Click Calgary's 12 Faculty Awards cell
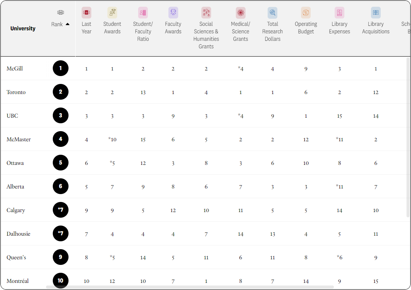Viewport: 411px width, 290px height. 173,211
